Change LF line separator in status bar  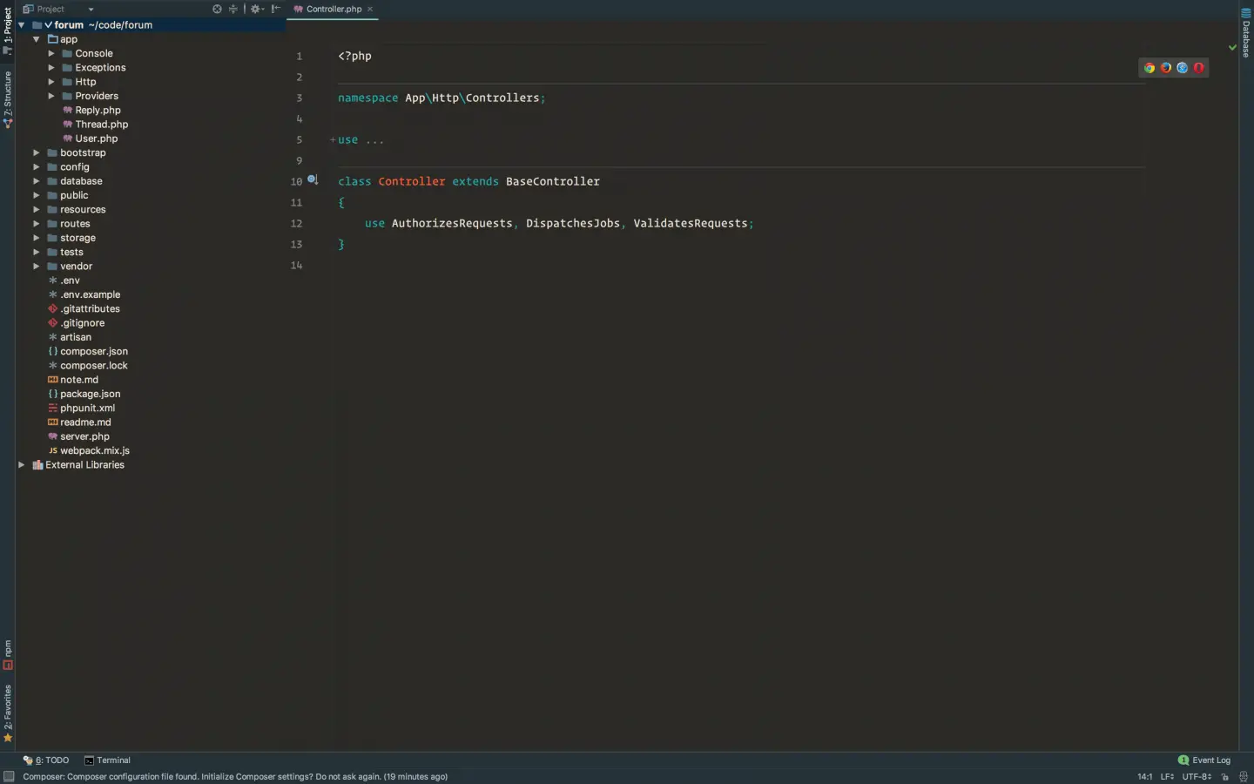pos(1167,777)
